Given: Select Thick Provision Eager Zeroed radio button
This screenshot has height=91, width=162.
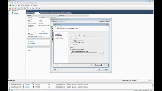Looking at the screenshot, I should pyautogui.click(x=71, y=42).
